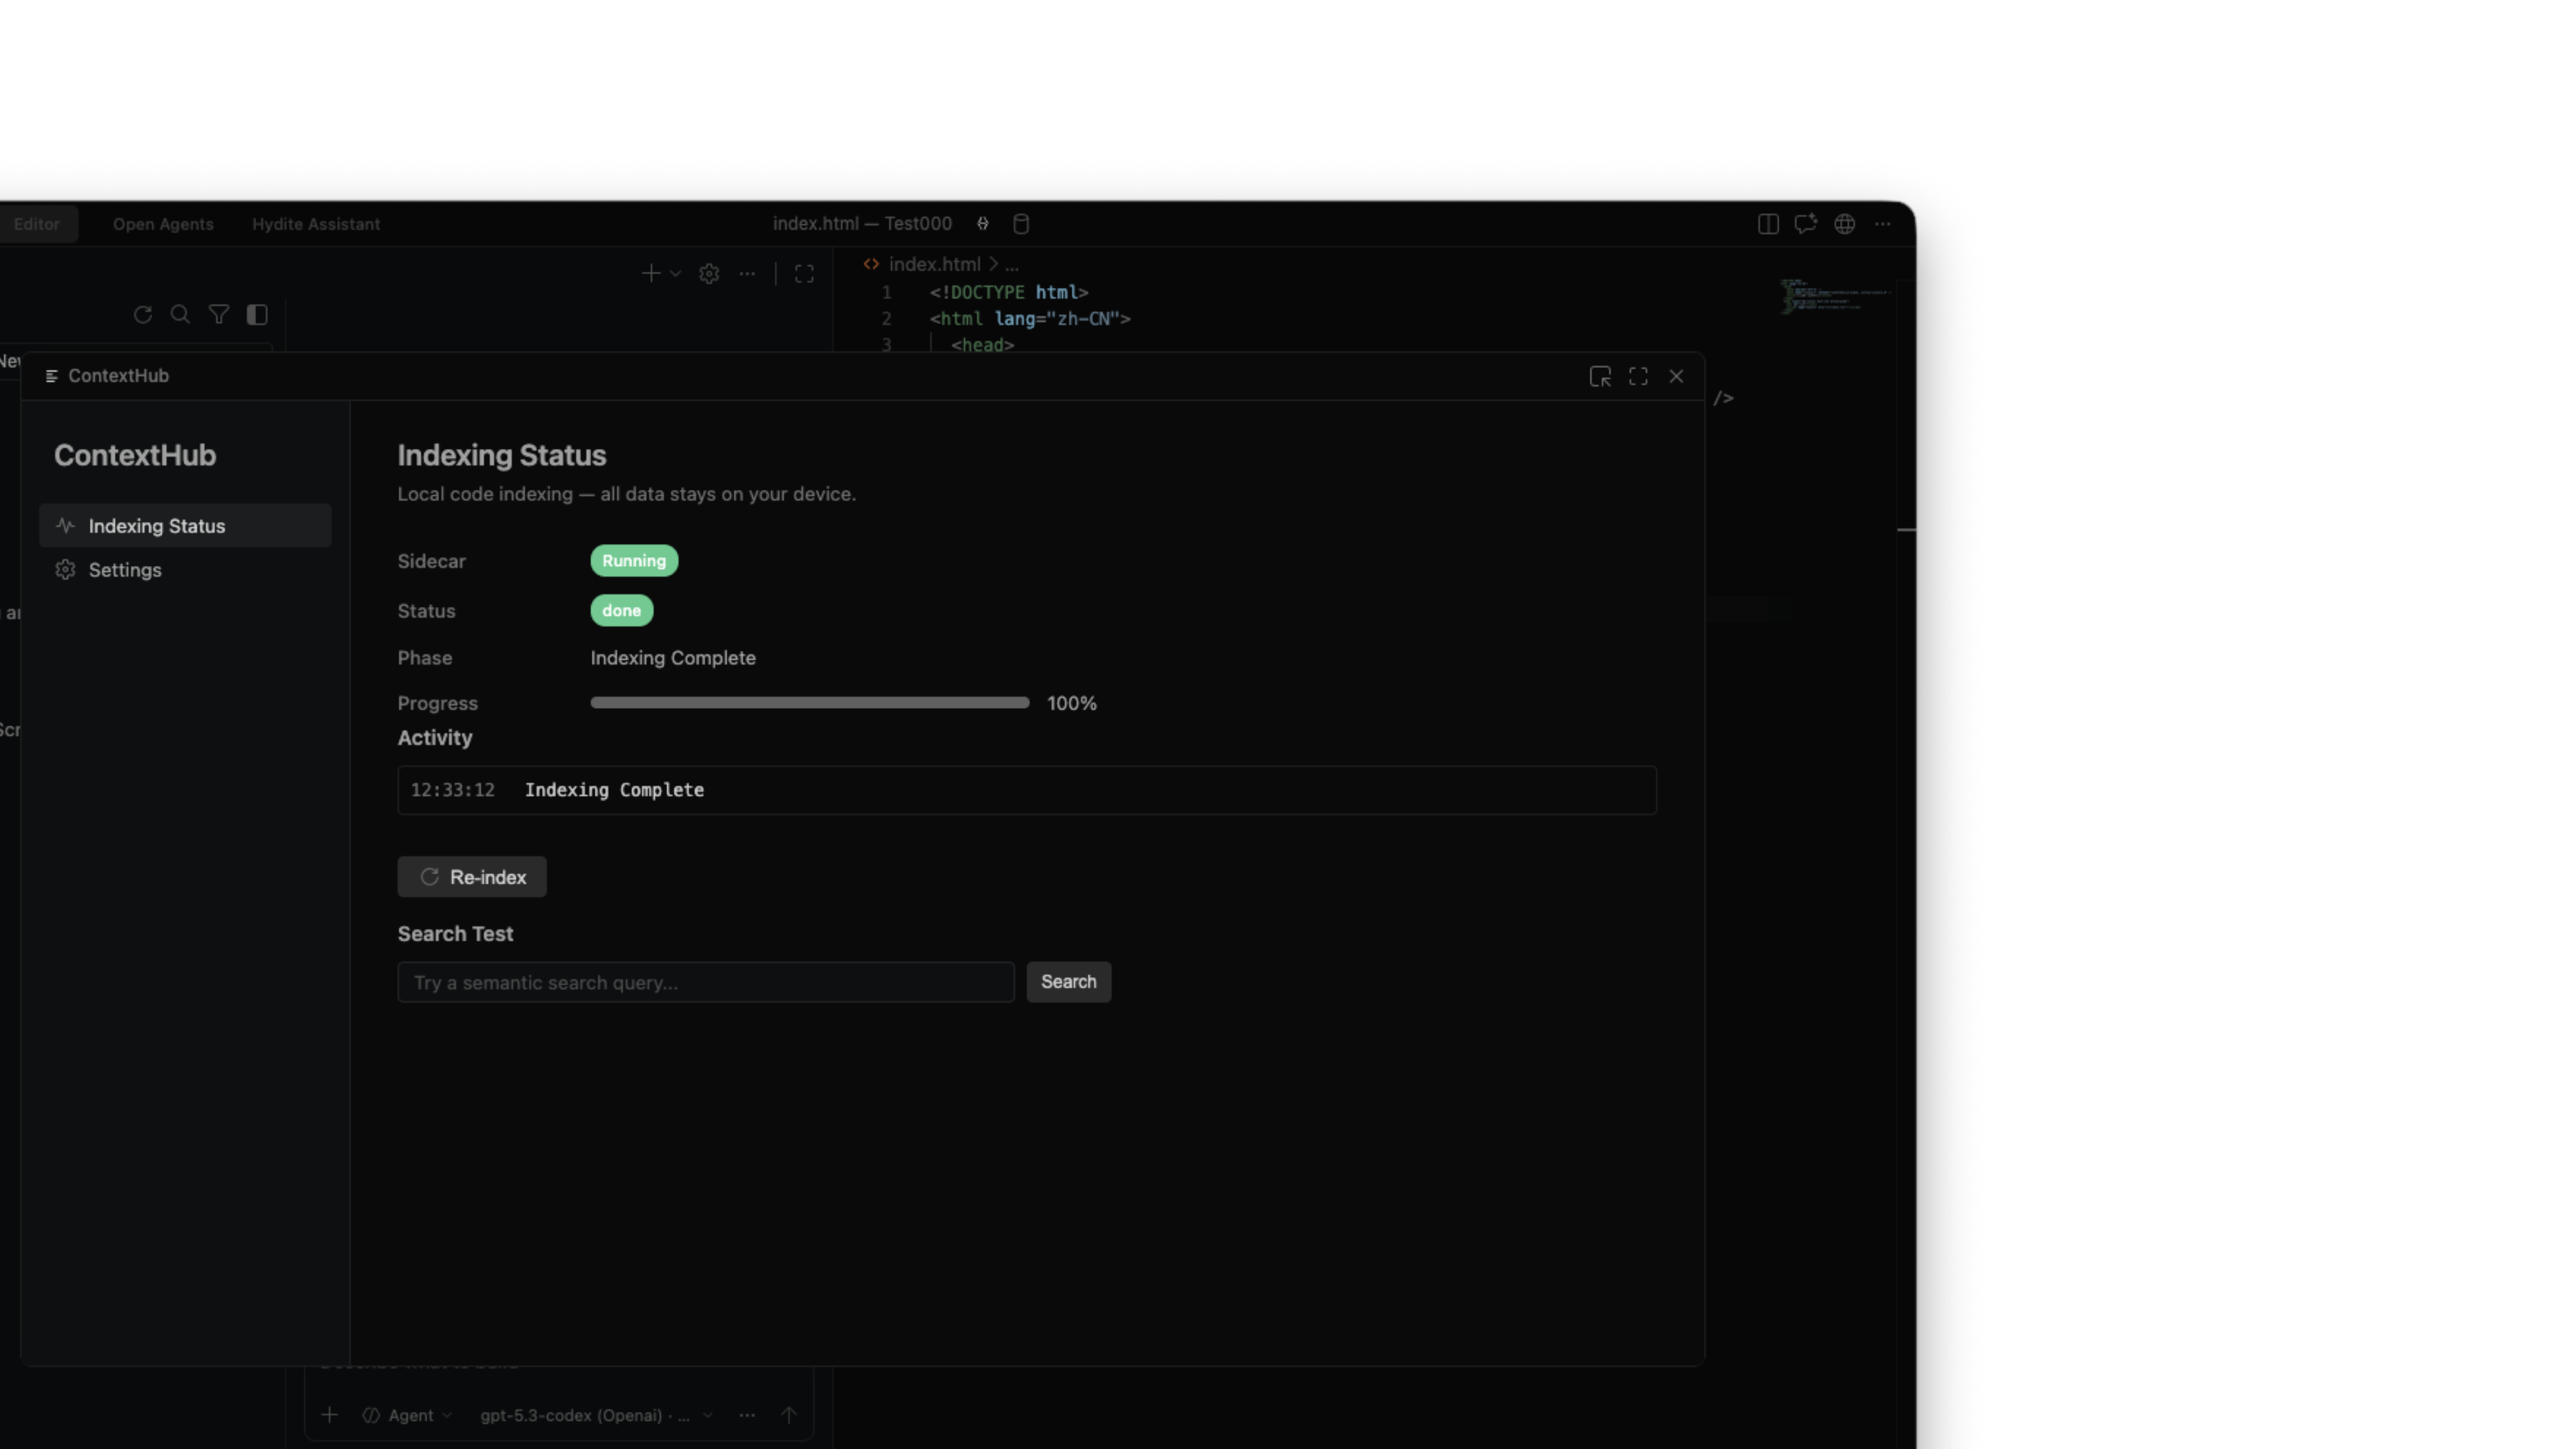Click the indexing progress bar
Image resolution: width=2576 pixels, height=1449 pixels.
810,703
